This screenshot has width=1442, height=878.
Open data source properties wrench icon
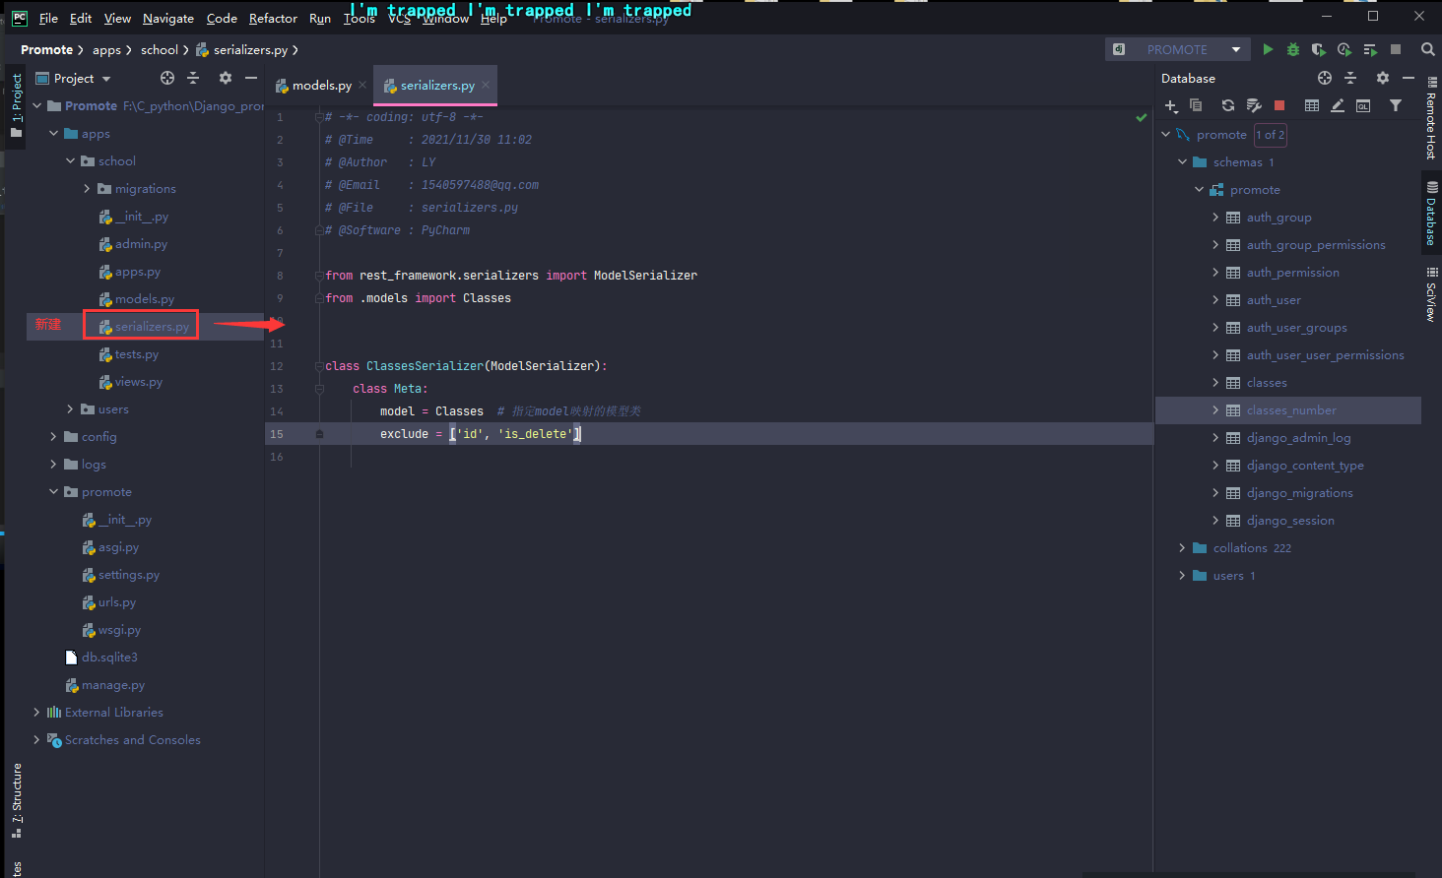point(1254,105)
